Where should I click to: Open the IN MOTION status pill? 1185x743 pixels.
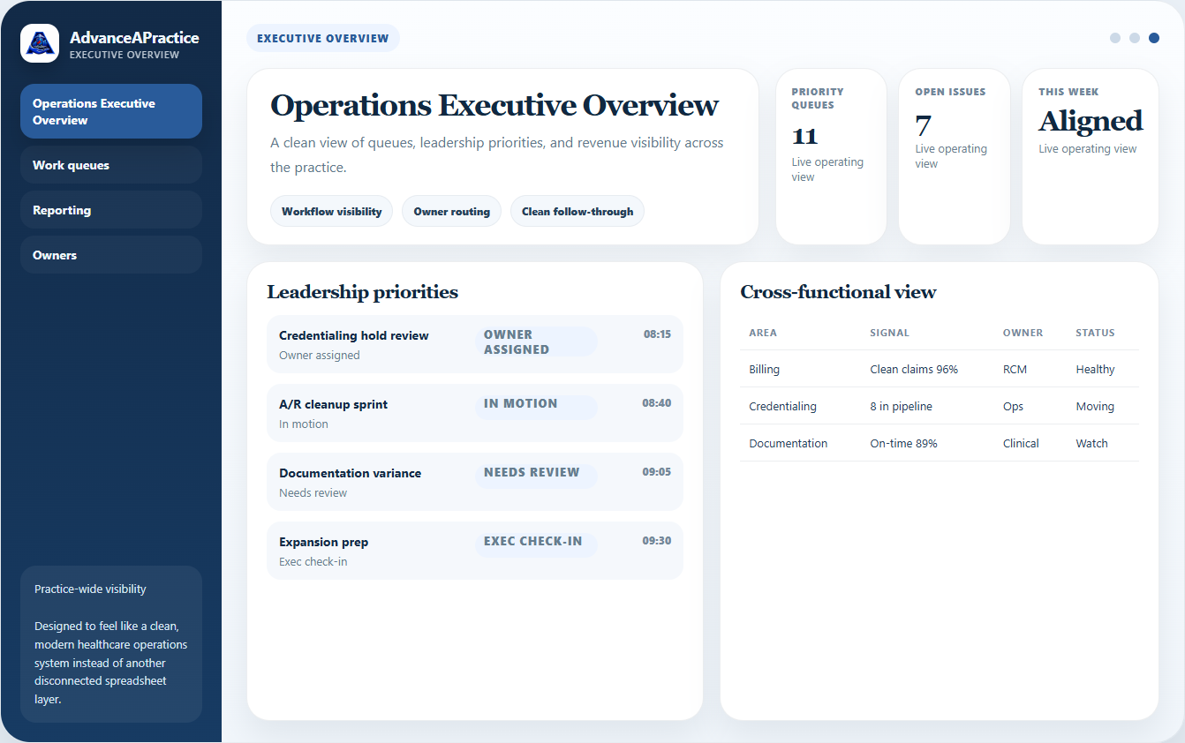click(x=536, y=403)
